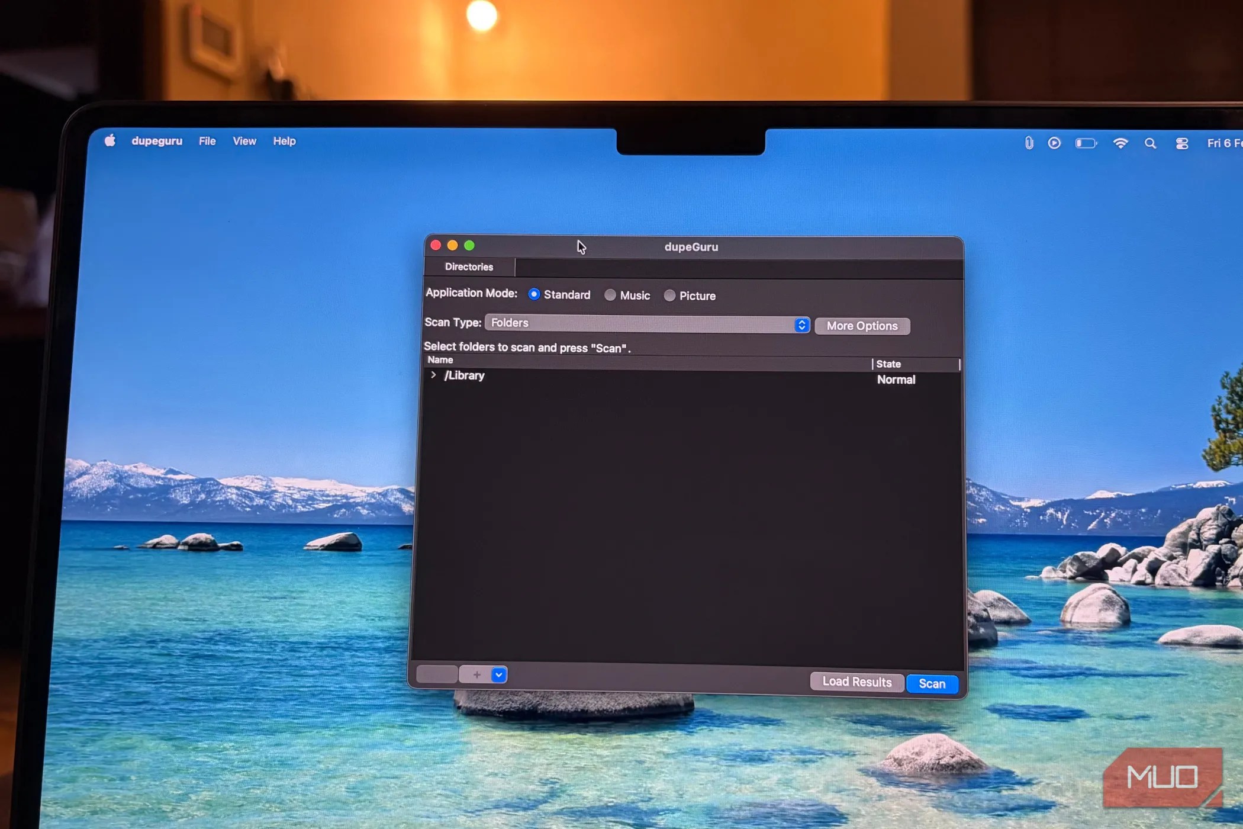This screenshot has width=1243, height=829.
Task: Open Control Center from the menu bar
Action: [1181, 143]
